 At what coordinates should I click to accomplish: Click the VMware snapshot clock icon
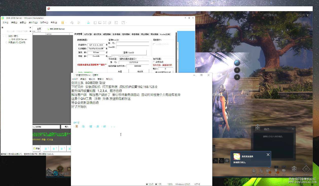click(79, 23)
